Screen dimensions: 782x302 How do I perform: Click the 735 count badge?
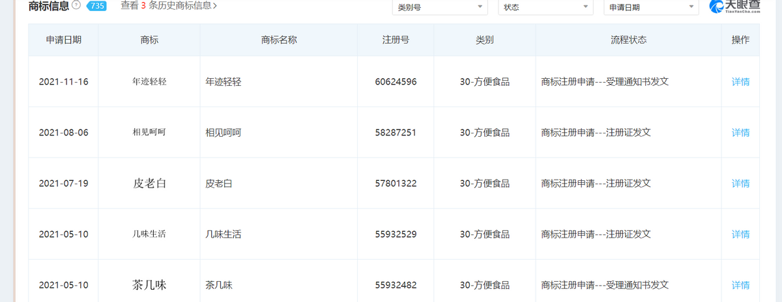[96, 6]
